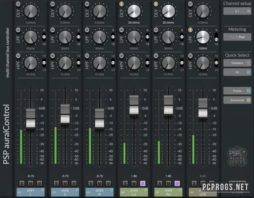
Task: Click link icon on ch02 label
Action: coord(54,192)
